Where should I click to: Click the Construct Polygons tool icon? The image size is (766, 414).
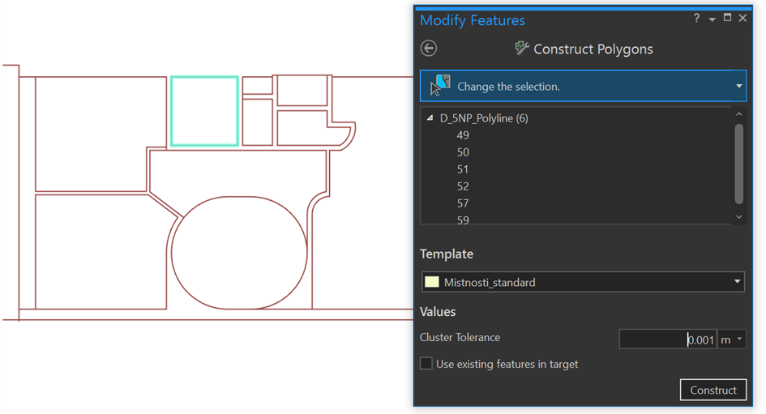[522, 49]
